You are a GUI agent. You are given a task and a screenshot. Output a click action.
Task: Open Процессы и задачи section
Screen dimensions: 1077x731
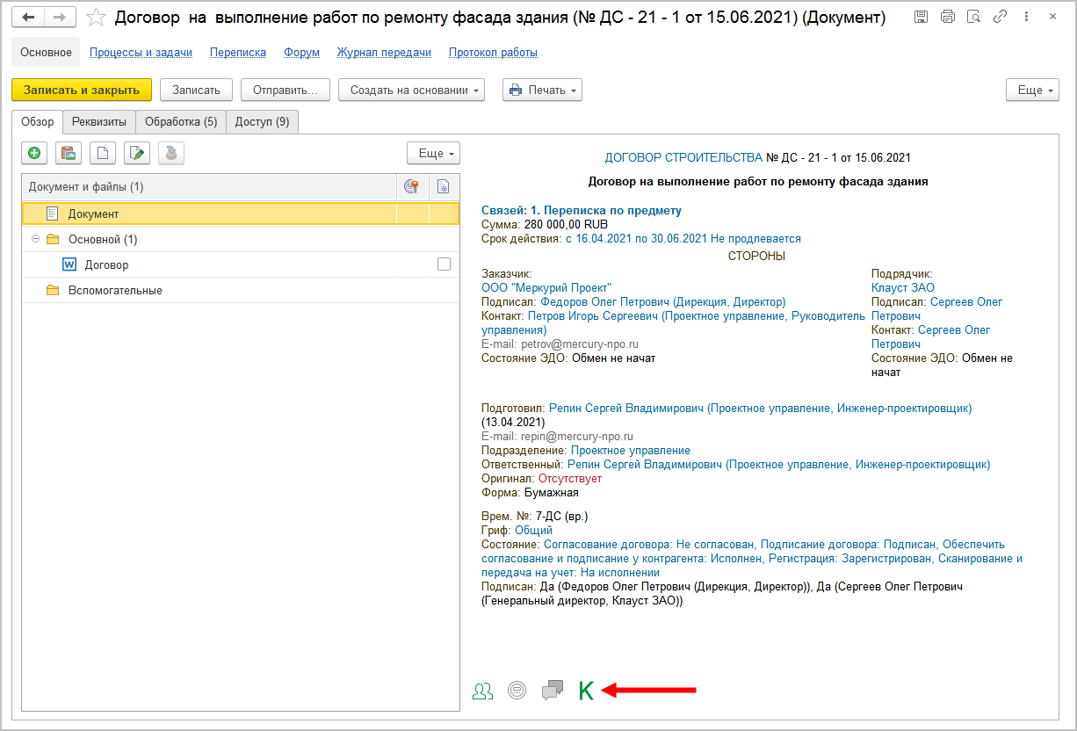[141, 53]
